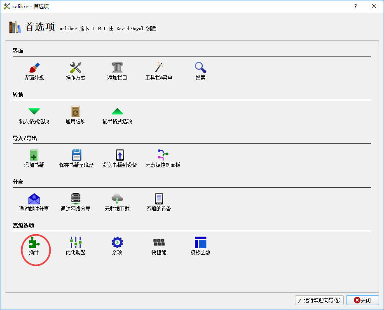Open 忽略的设备 e-reader icon
Viewport: 384px width, 310px height.
159,199
